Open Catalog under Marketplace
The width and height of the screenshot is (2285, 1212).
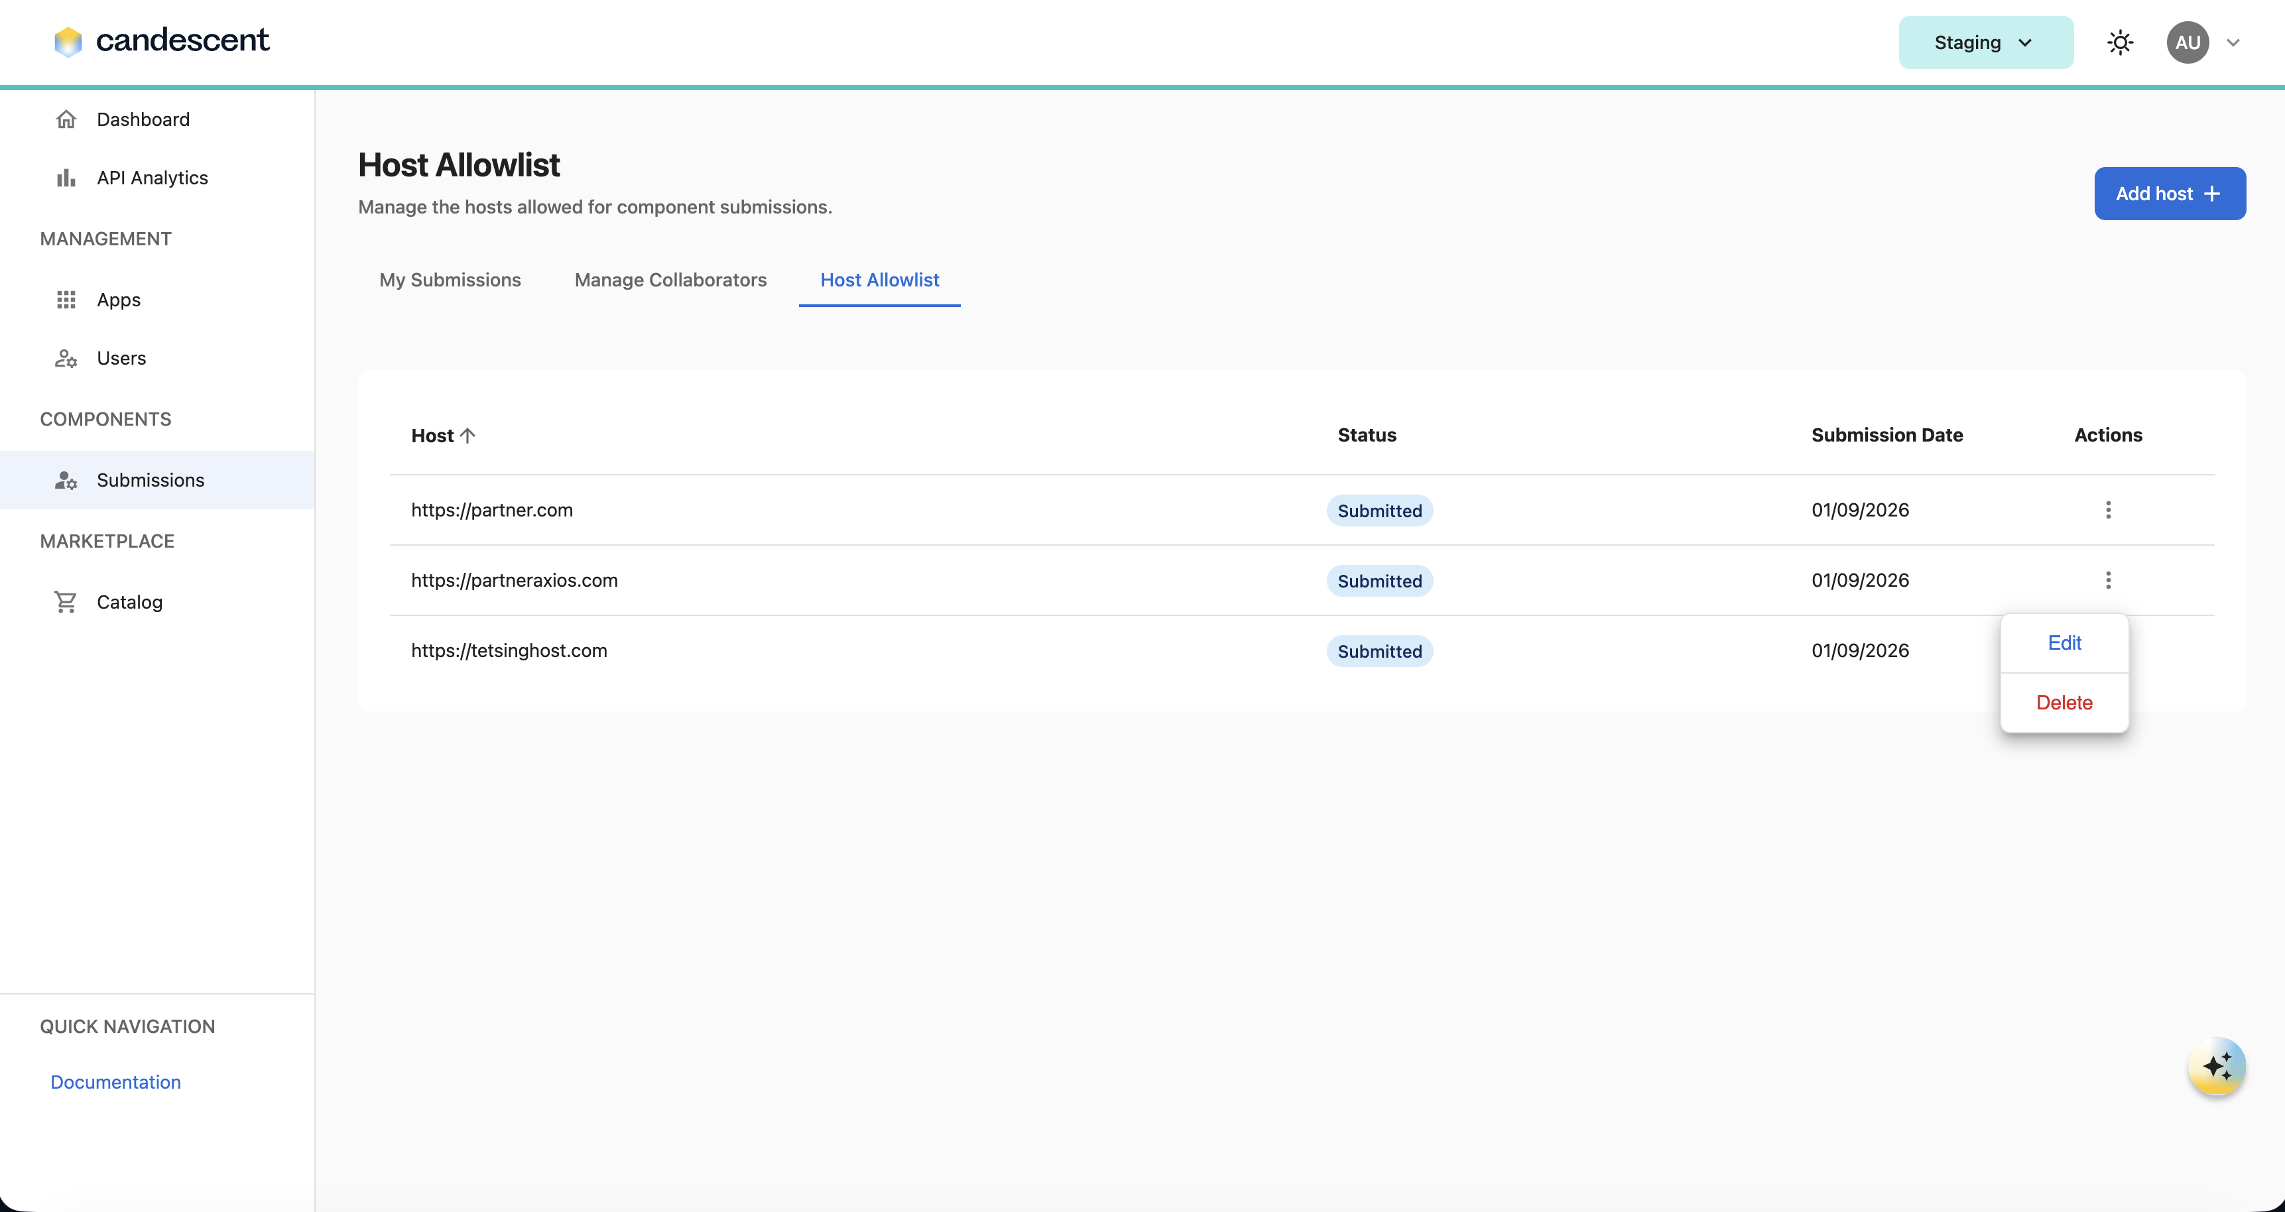pos(157,601)
